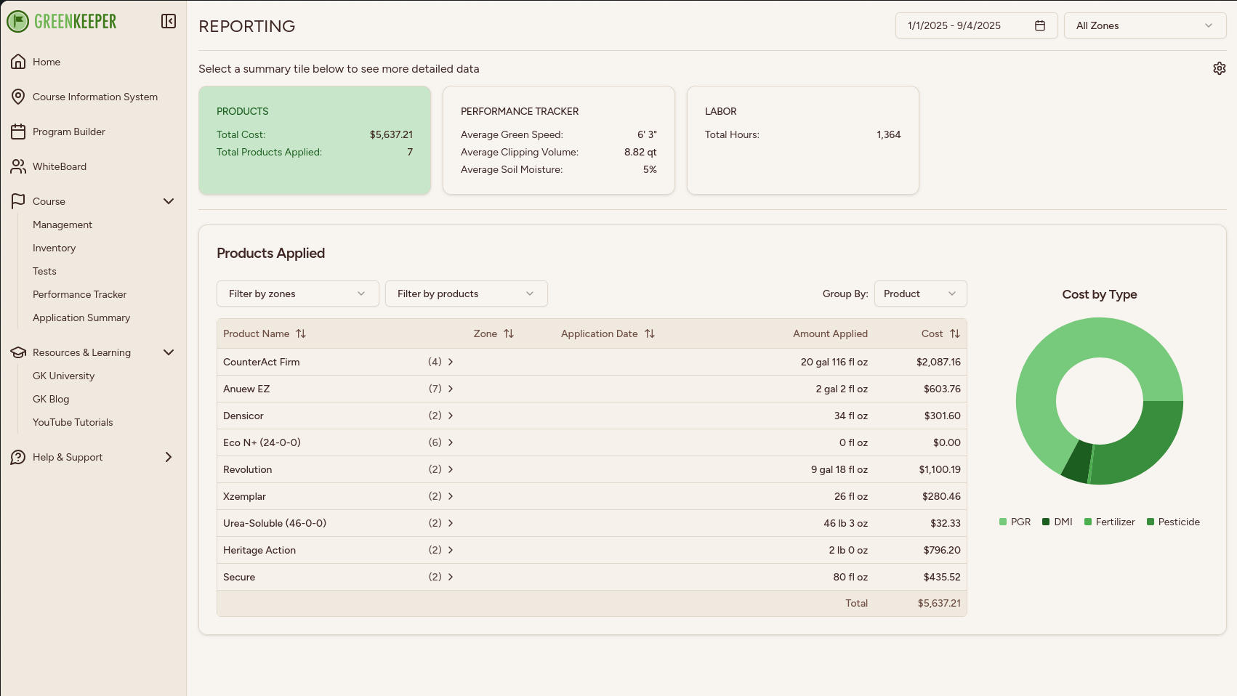Click the Home house icon
Viewport: 1237px width, 696px height.
click(x=18, y=62)
